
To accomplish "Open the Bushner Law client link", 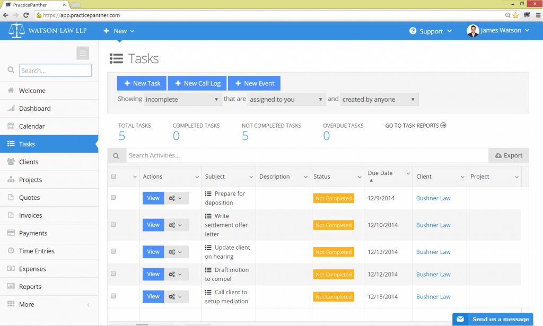I will pos(434,198).
